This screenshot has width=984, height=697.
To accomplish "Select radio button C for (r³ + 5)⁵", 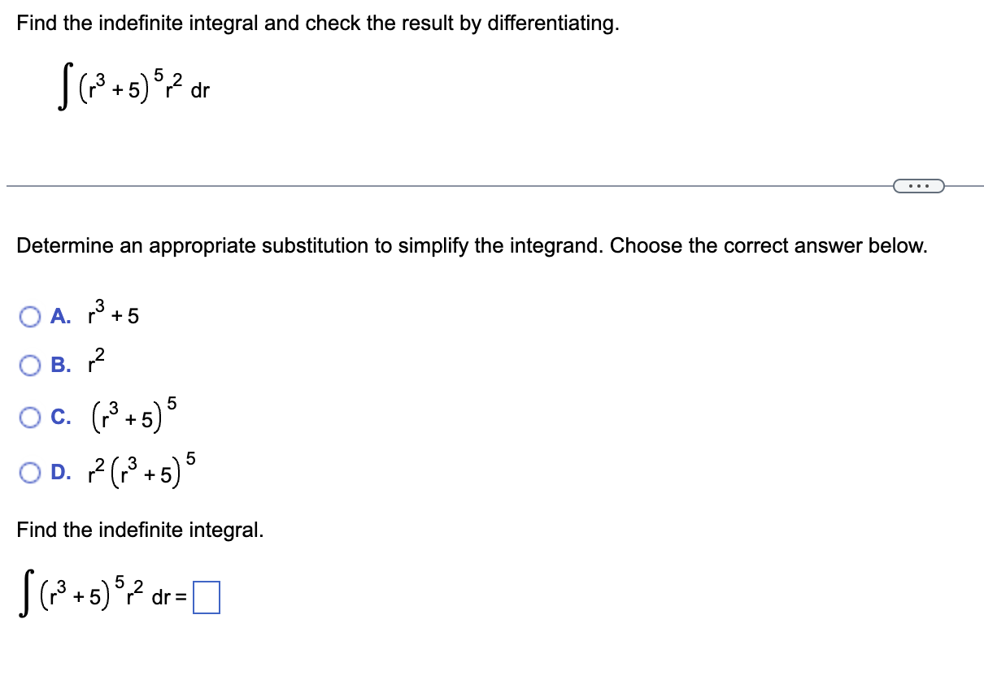I will coord(30,416).
